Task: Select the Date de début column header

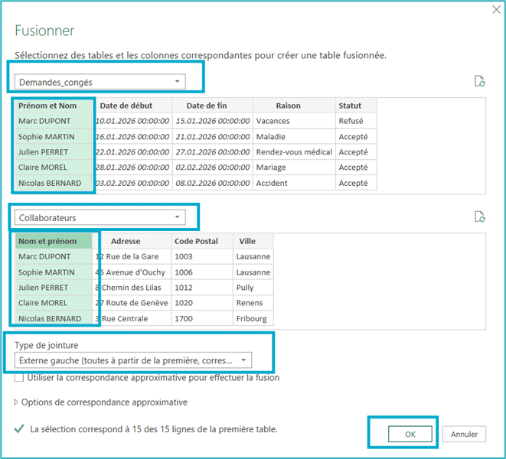Action: coord(132,106)
